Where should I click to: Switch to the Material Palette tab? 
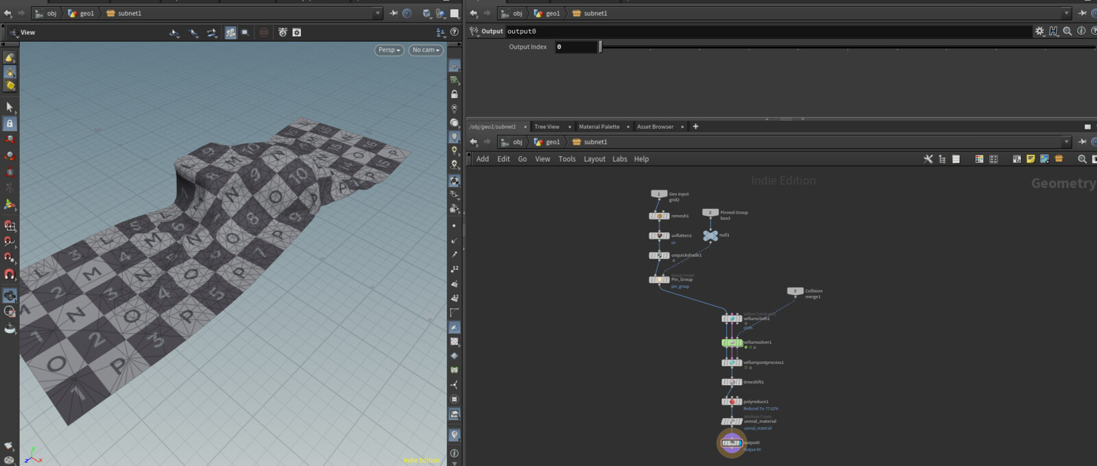click(x=599, y=127)
